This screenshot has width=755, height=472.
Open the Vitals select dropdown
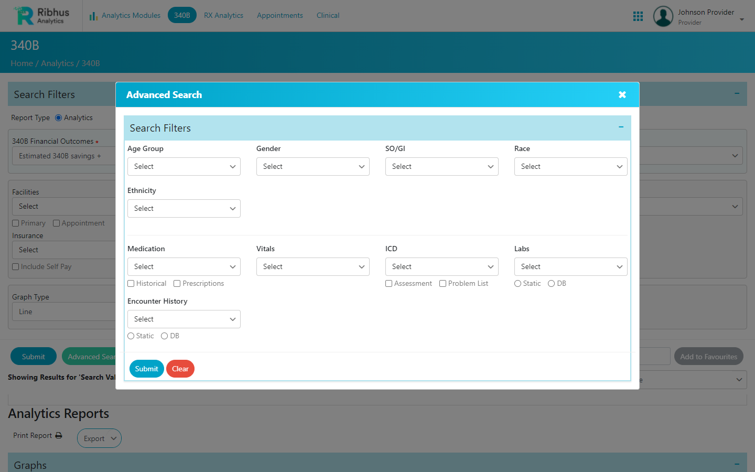(x=312, y=267)
